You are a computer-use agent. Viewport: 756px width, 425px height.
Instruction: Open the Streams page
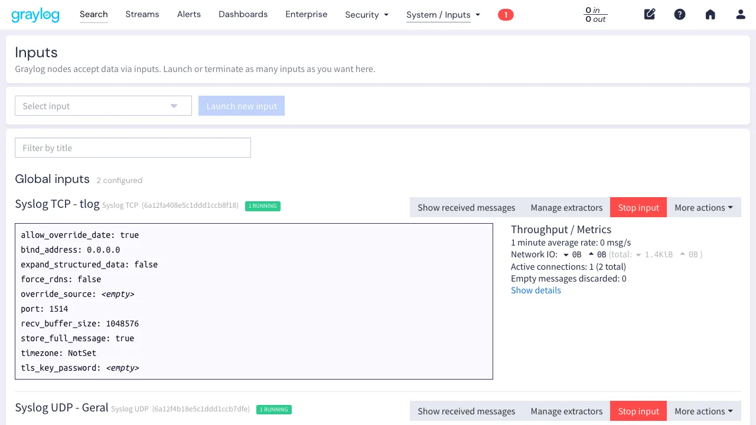(x=142, y=14)
